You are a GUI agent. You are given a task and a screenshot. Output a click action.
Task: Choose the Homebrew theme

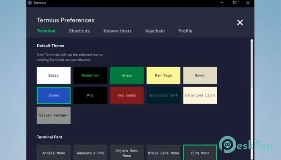pyautogui.click(x=90, y=75)
